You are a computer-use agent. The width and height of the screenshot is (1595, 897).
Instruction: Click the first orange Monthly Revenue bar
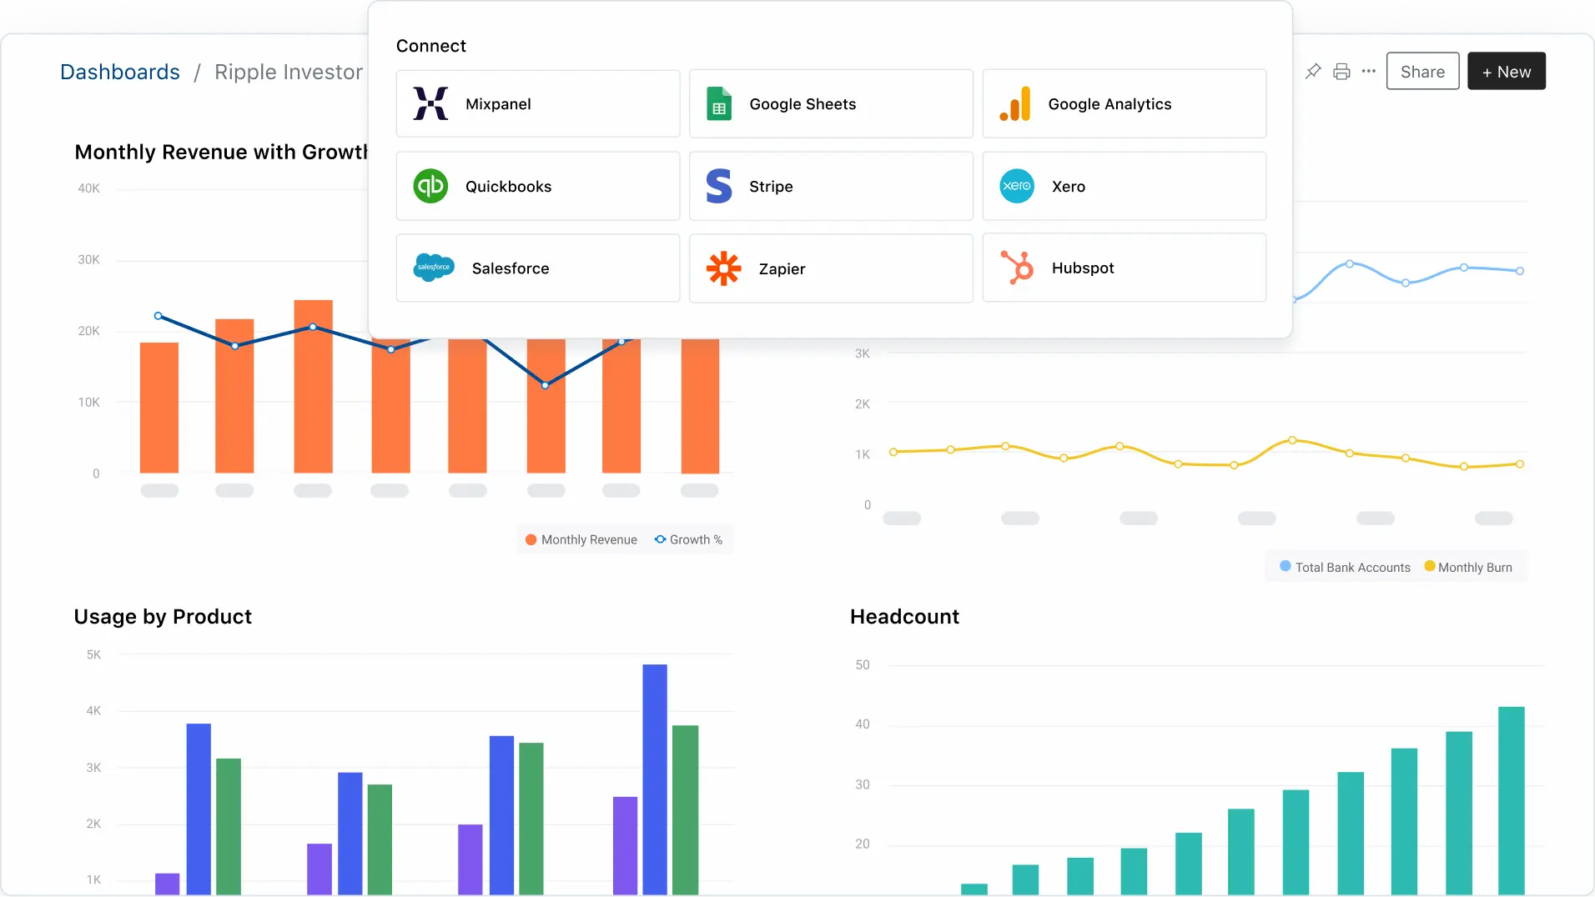click(x=158, y=408)
